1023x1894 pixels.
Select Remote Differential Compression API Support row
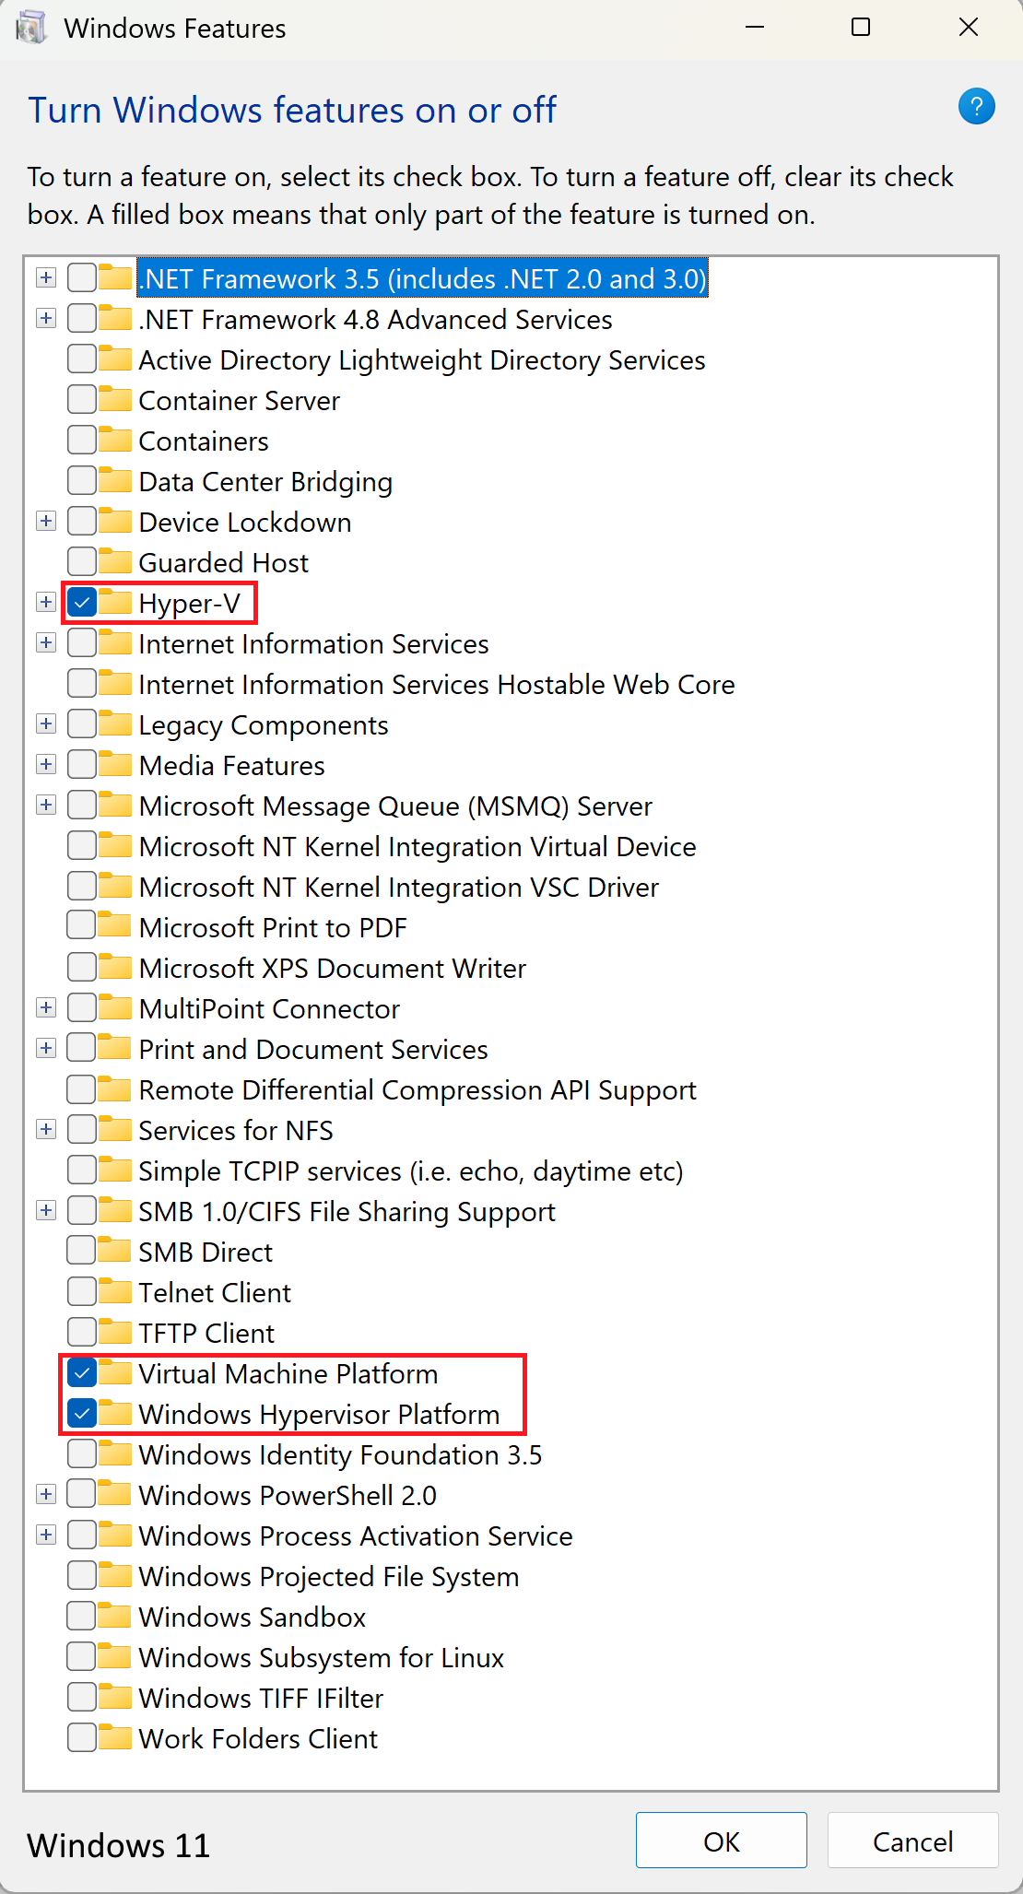tap(417, 1090)
